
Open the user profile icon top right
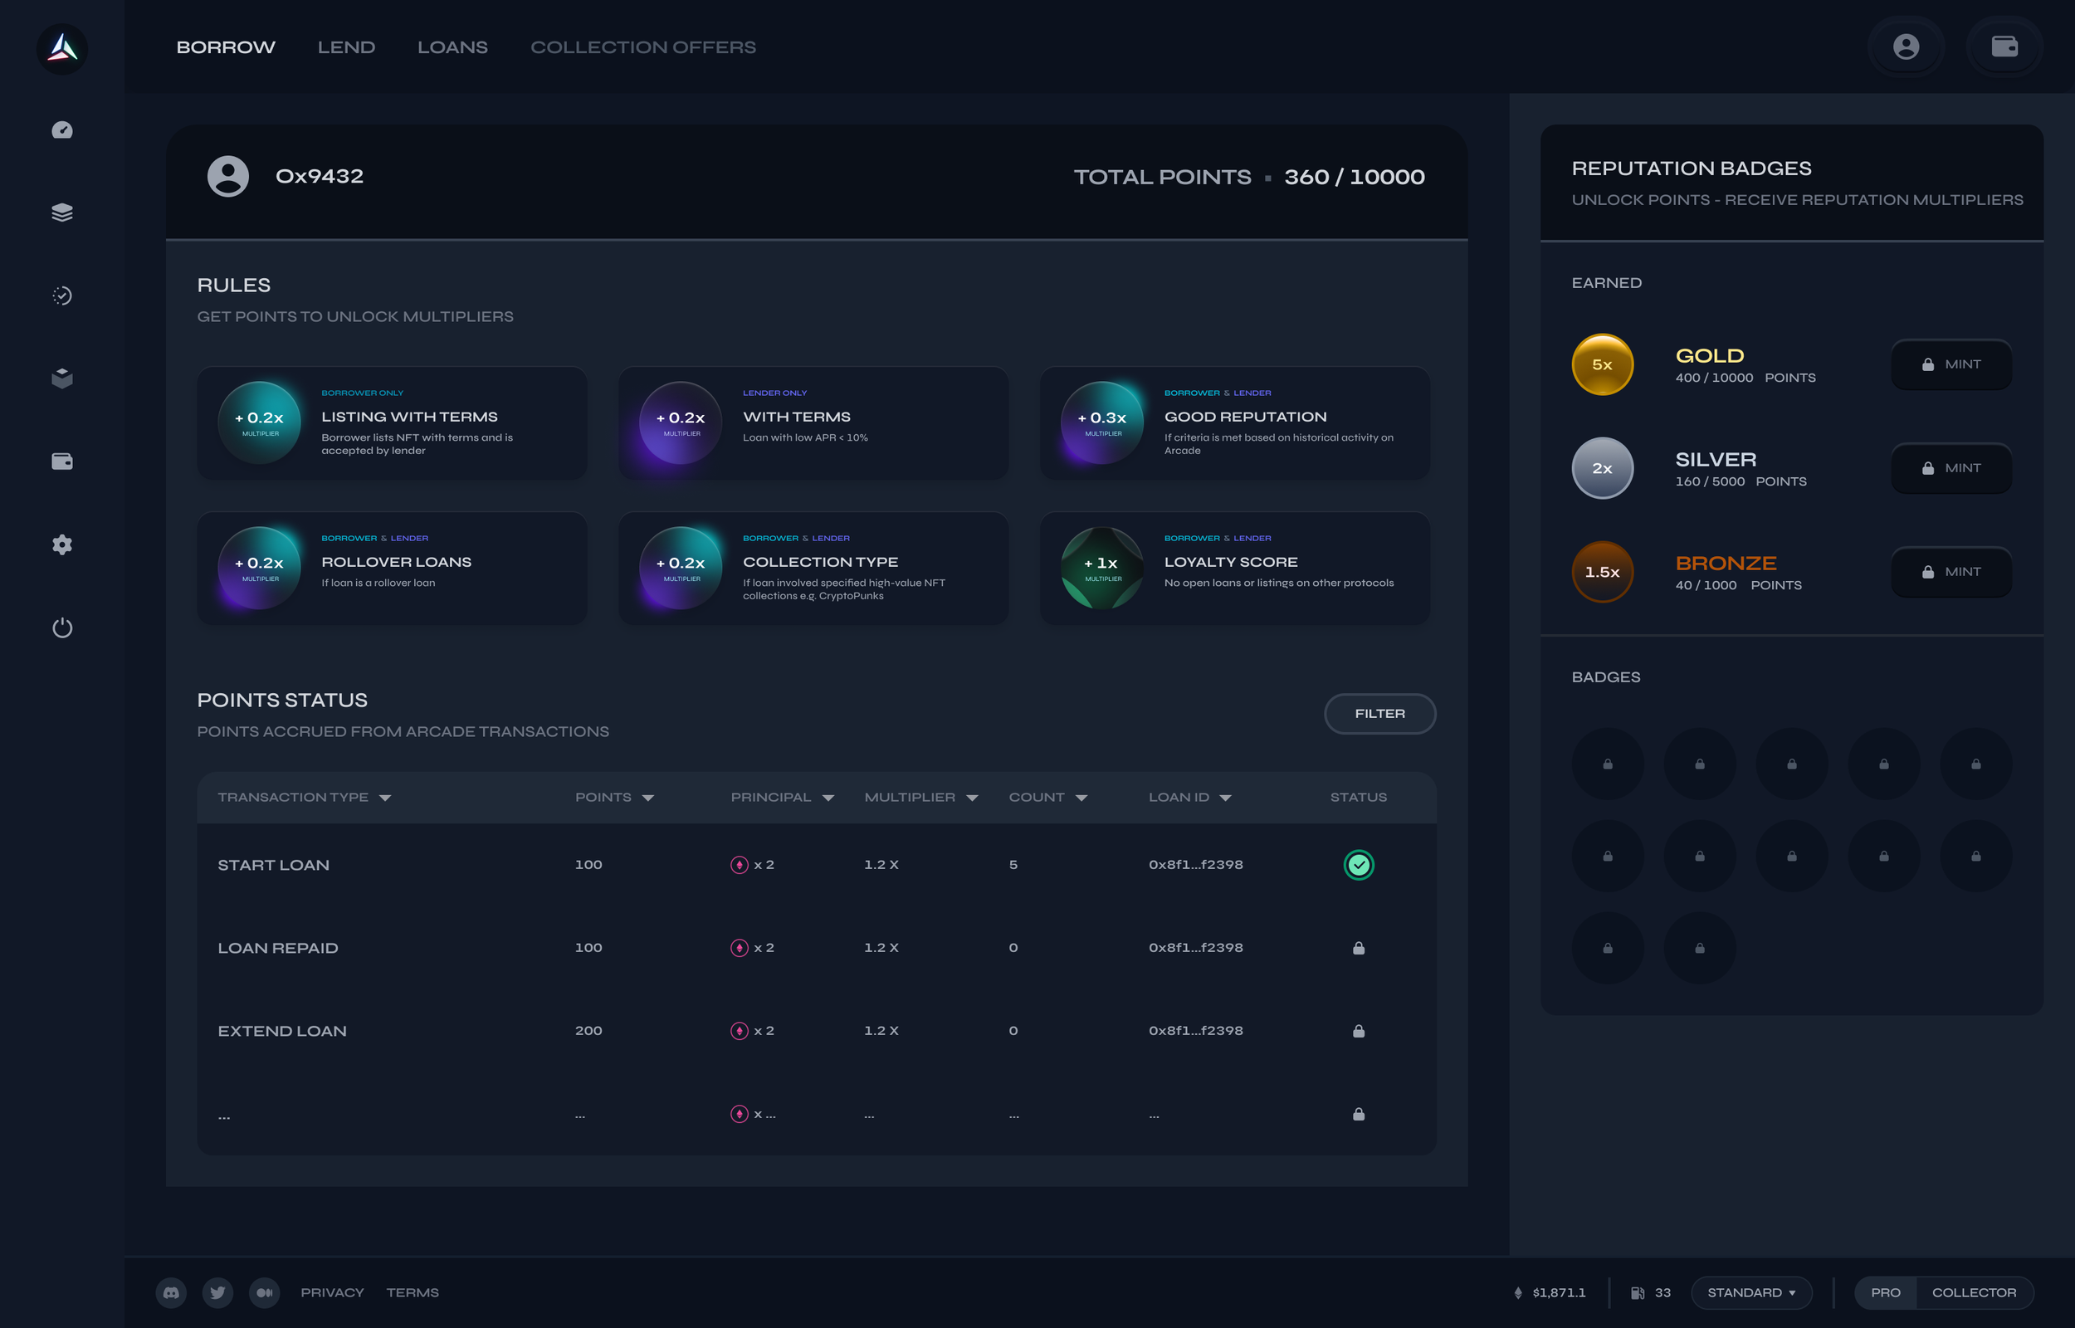tap(1905, 46)
